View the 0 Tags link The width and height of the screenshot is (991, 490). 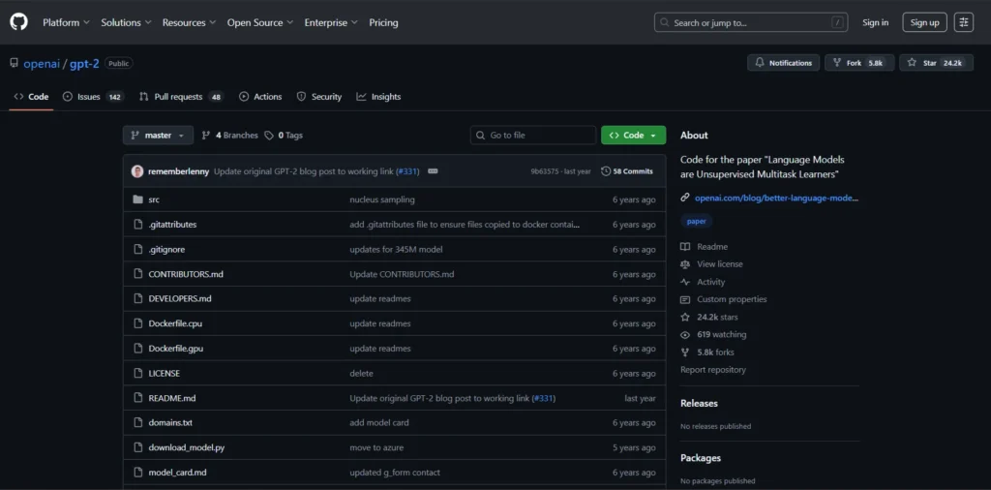click(x=284, y=136)
